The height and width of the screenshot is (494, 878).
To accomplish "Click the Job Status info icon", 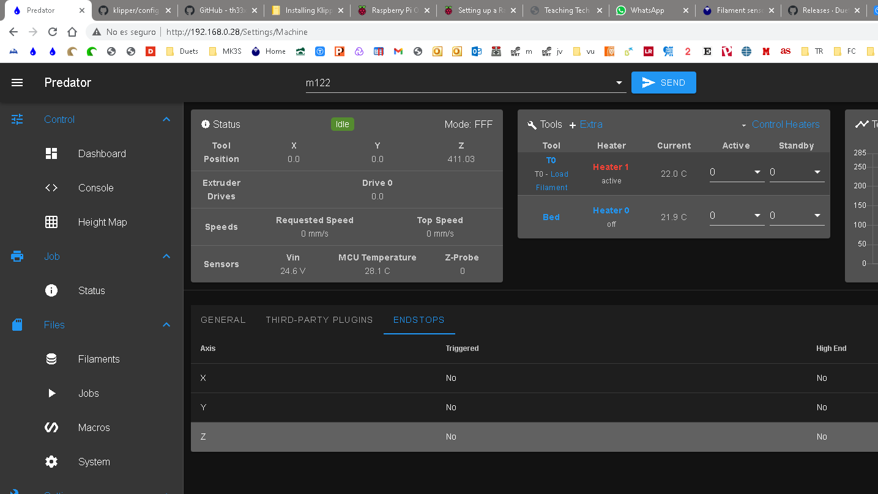I will [x=51, y=290].
